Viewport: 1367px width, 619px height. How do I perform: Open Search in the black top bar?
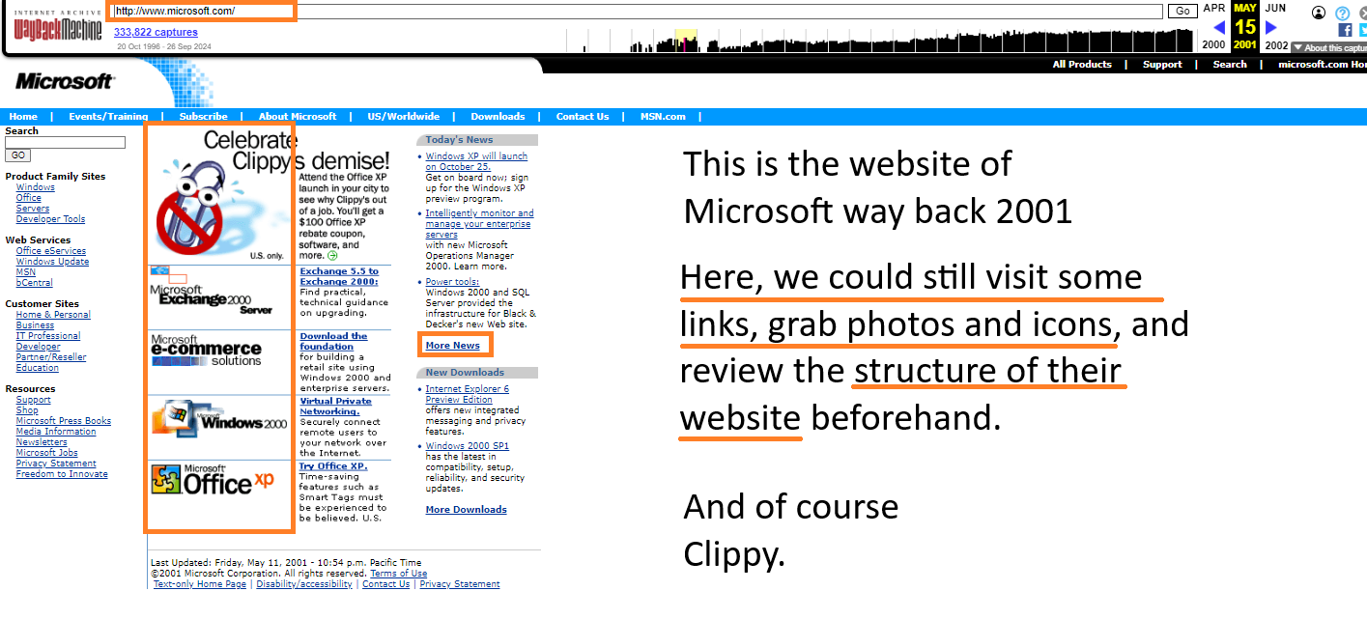(1230, 65)
